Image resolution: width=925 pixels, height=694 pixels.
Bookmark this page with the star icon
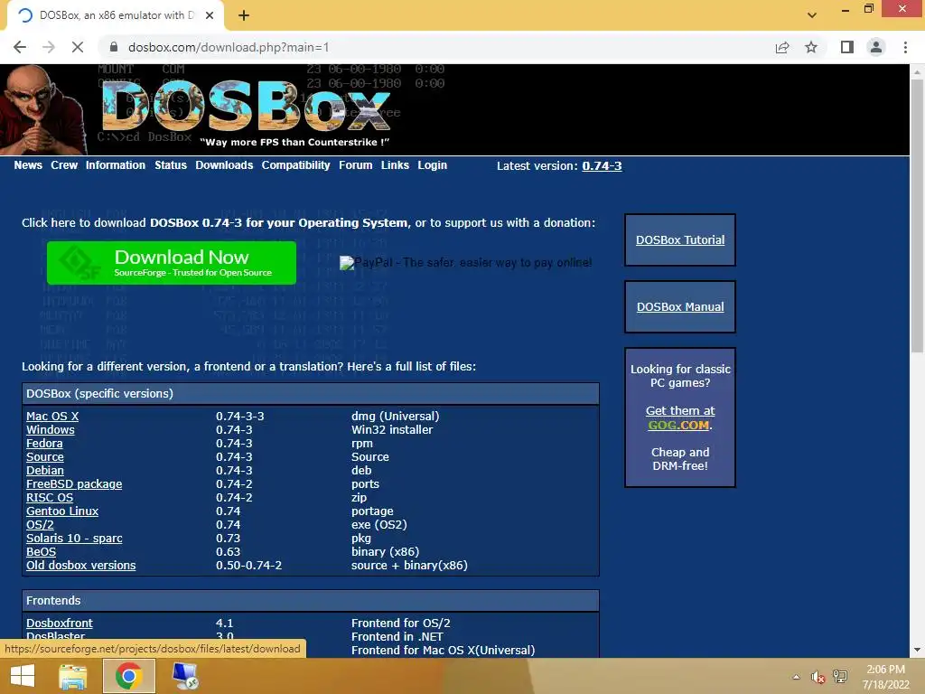(x=811, y=47)
